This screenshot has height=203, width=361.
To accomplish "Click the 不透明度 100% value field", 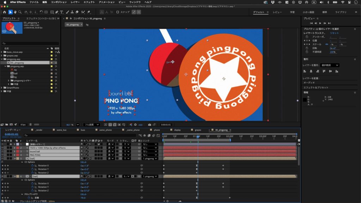I will (x=332, y=52).
